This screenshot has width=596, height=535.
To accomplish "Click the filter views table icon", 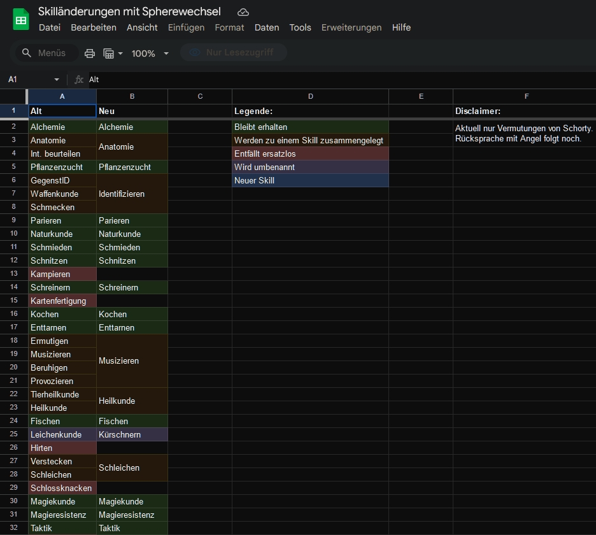I will 108,53.
